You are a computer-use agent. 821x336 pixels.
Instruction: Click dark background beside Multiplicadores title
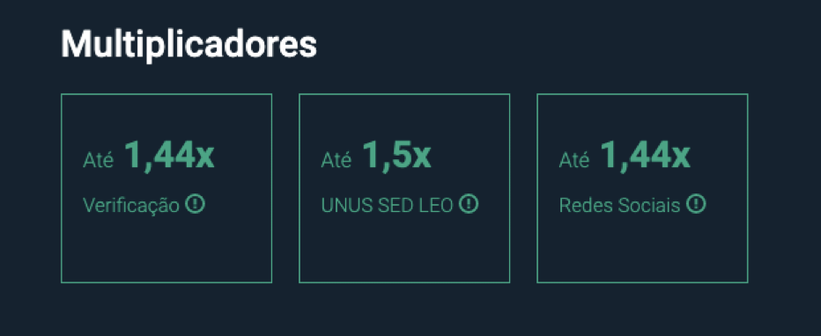coord(523,46)
